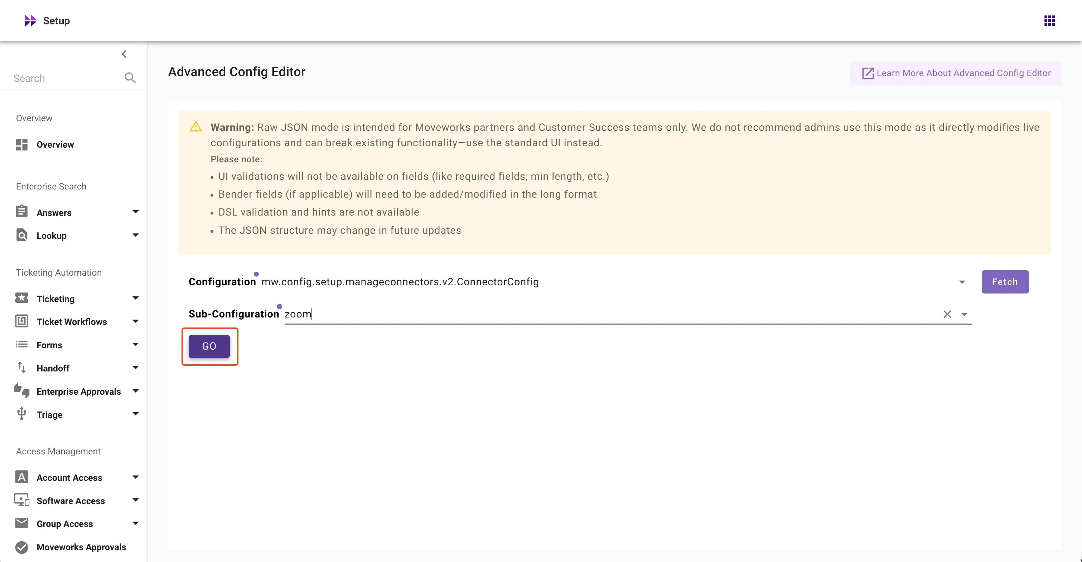Click the Moveworks logo icon
This screenshot has height=562, width=1082.
[x=30, y=20]
